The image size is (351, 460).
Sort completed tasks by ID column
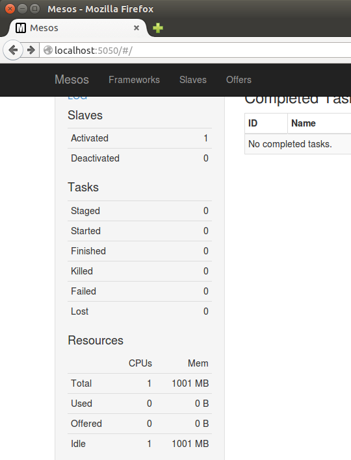pos(266,123)
